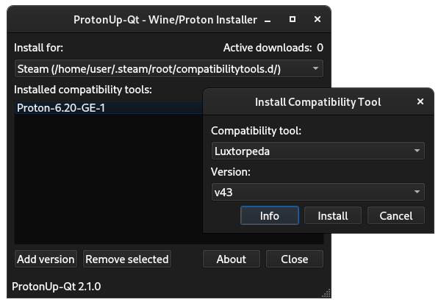Maximize the ProtonUp-Qt main window

pos(292,18)
